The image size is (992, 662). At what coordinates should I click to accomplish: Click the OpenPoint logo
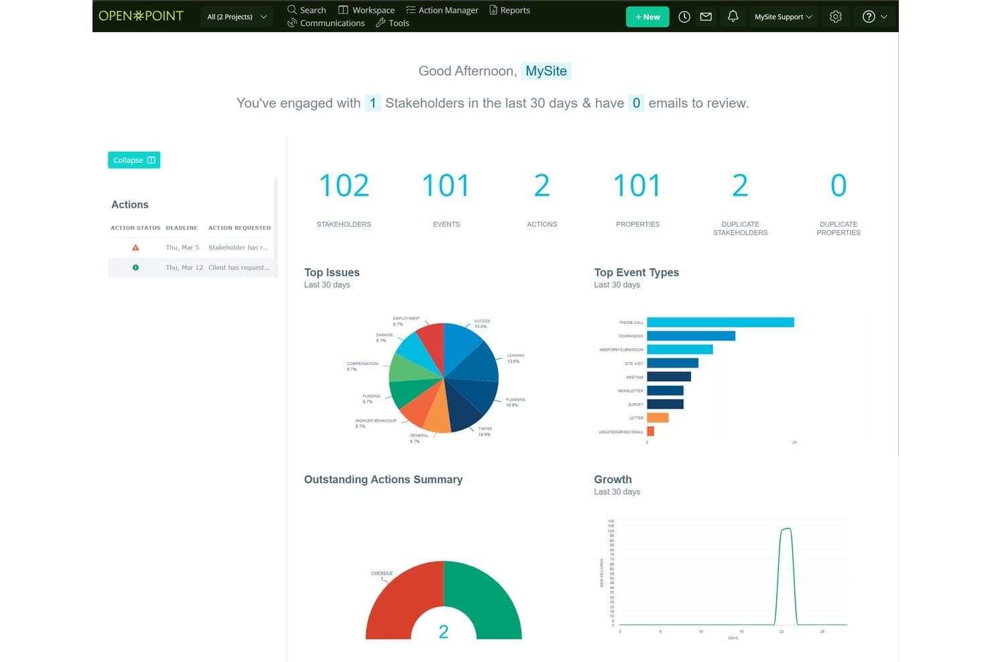(x=141, y=15)
